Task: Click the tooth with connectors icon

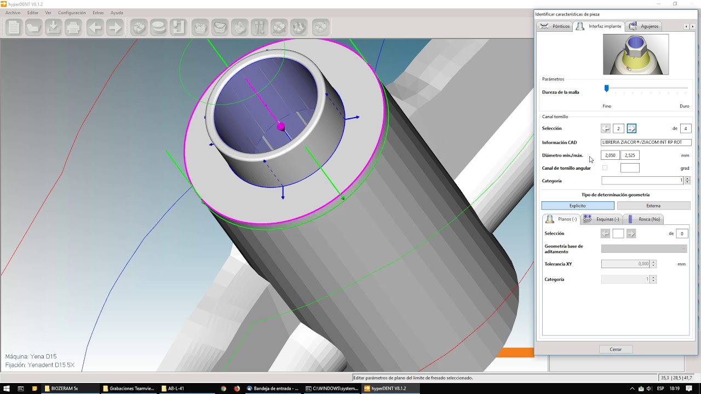Action: point(299,27)
